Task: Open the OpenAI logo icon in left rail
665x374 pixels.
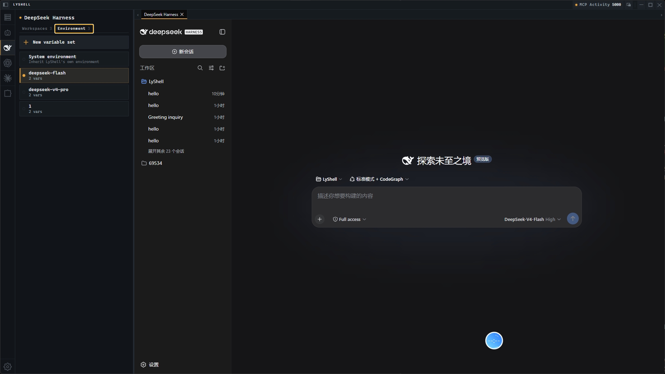Action: click(x=8, y=63)
